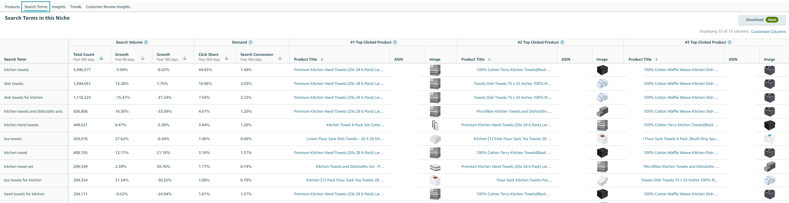Click #3 product image in kitchen hand towels row
This screenshot has width=789, height=203.
(x=769, y=125)
